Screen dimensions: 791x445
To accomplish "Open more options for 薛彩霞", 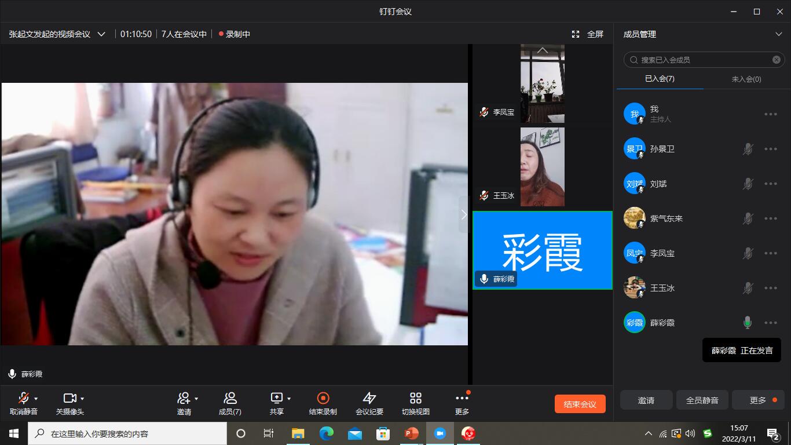I will click(x=771, y=323).
